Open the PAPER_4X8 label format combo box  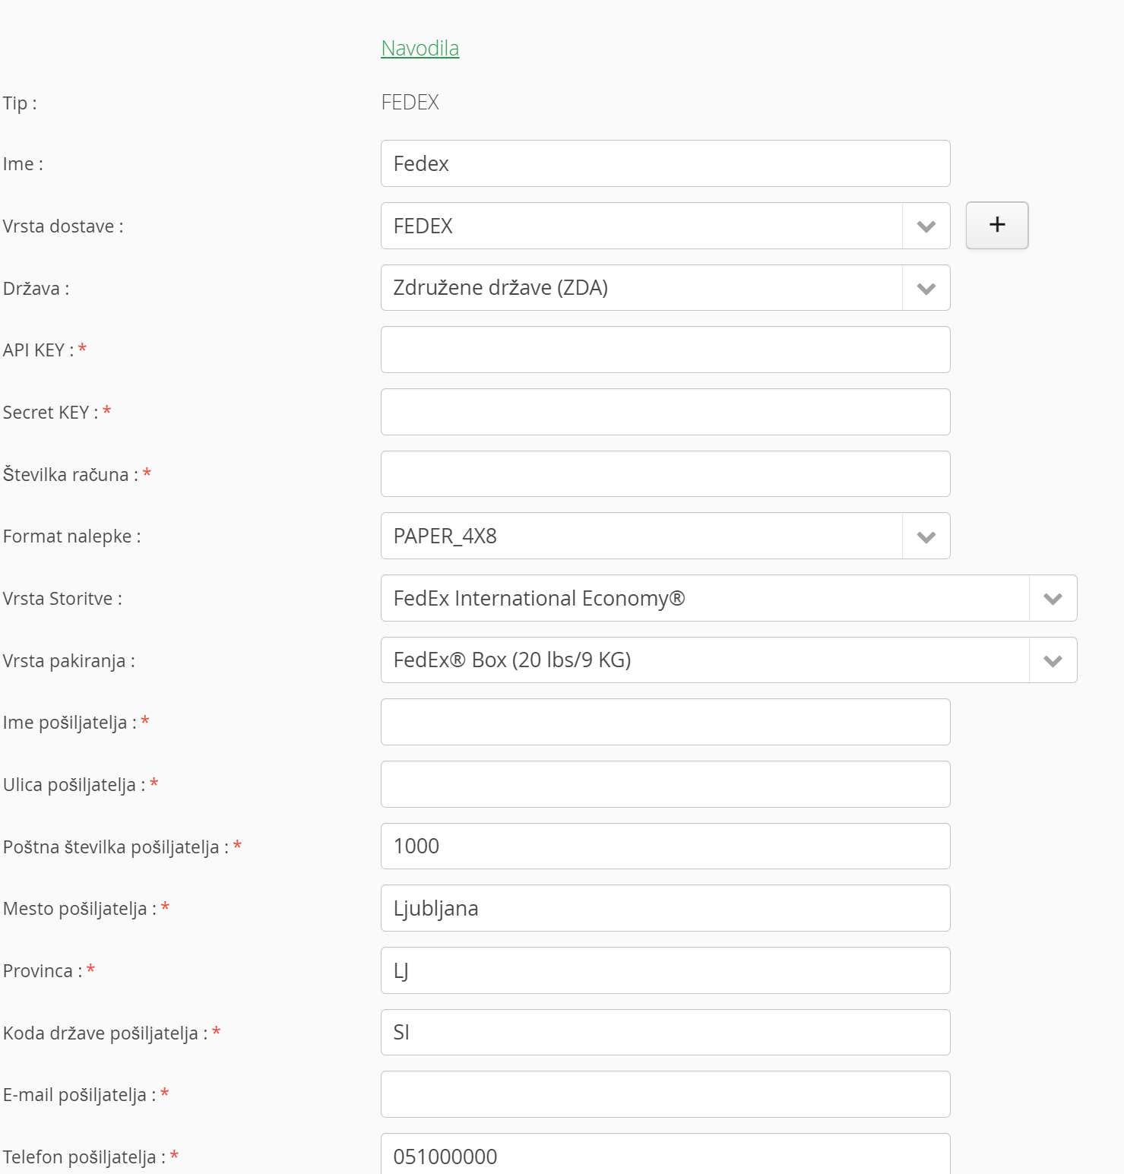point(665,536)
